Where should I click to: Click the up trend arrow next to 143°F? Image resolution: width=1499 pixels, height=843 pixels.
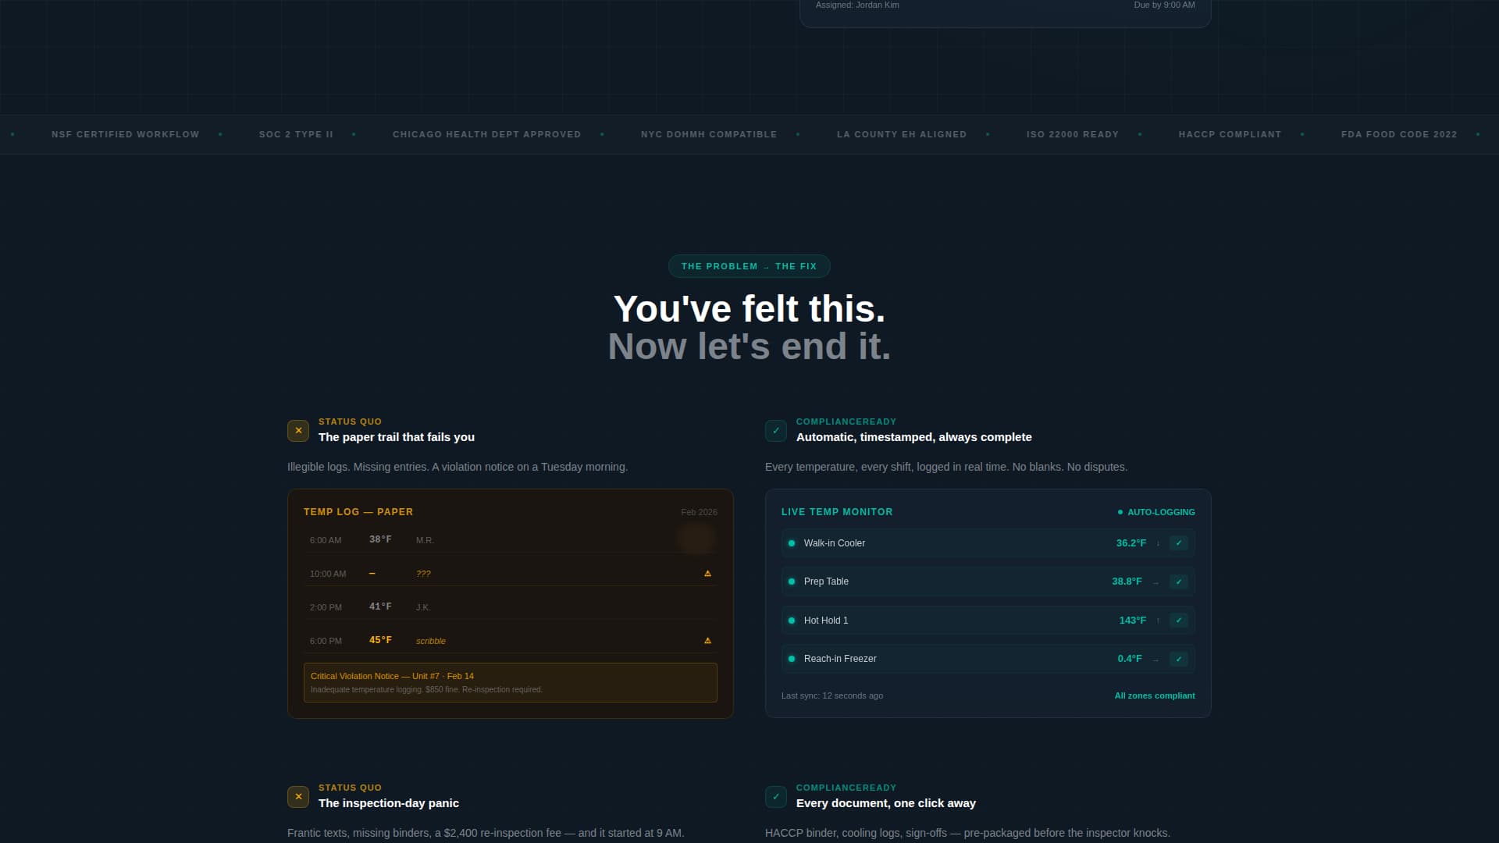coord(1158,621)
